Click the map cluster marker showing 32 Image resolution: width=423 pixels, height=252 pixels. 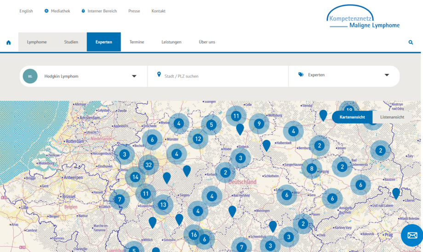click(148, 165)
